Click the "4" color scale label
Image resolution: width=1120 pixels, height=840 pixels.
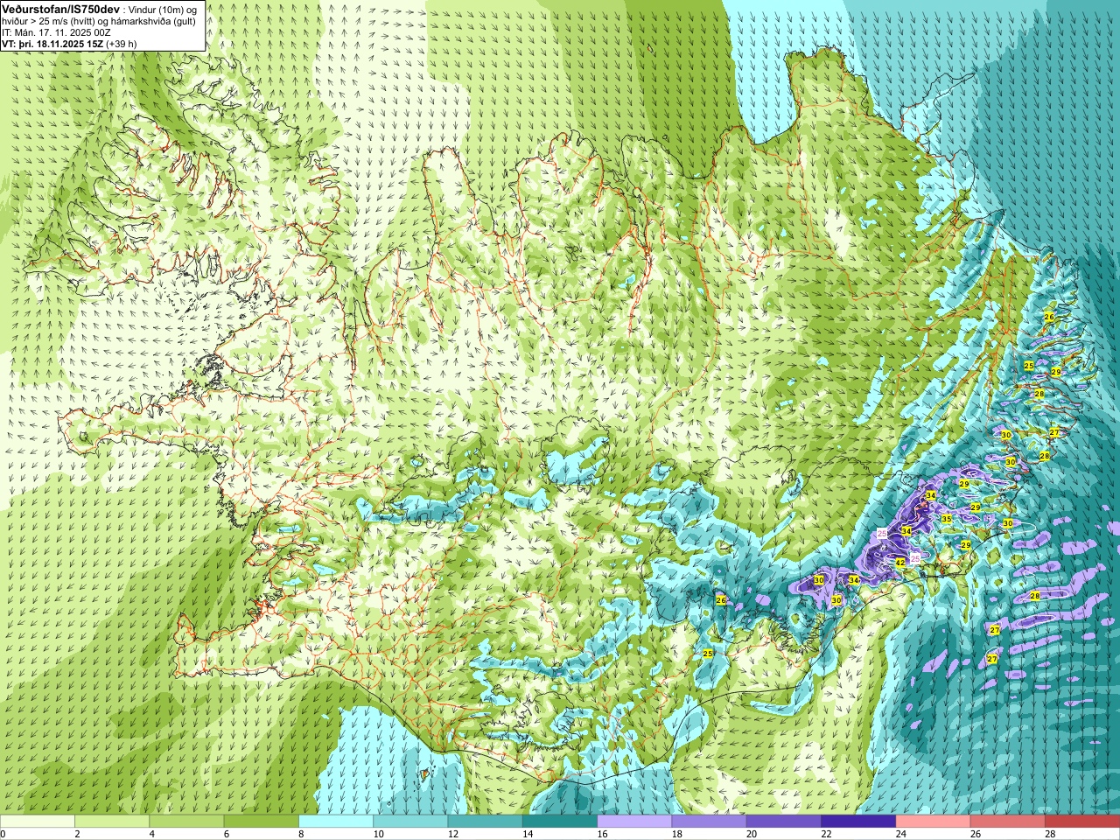[152, 834]
